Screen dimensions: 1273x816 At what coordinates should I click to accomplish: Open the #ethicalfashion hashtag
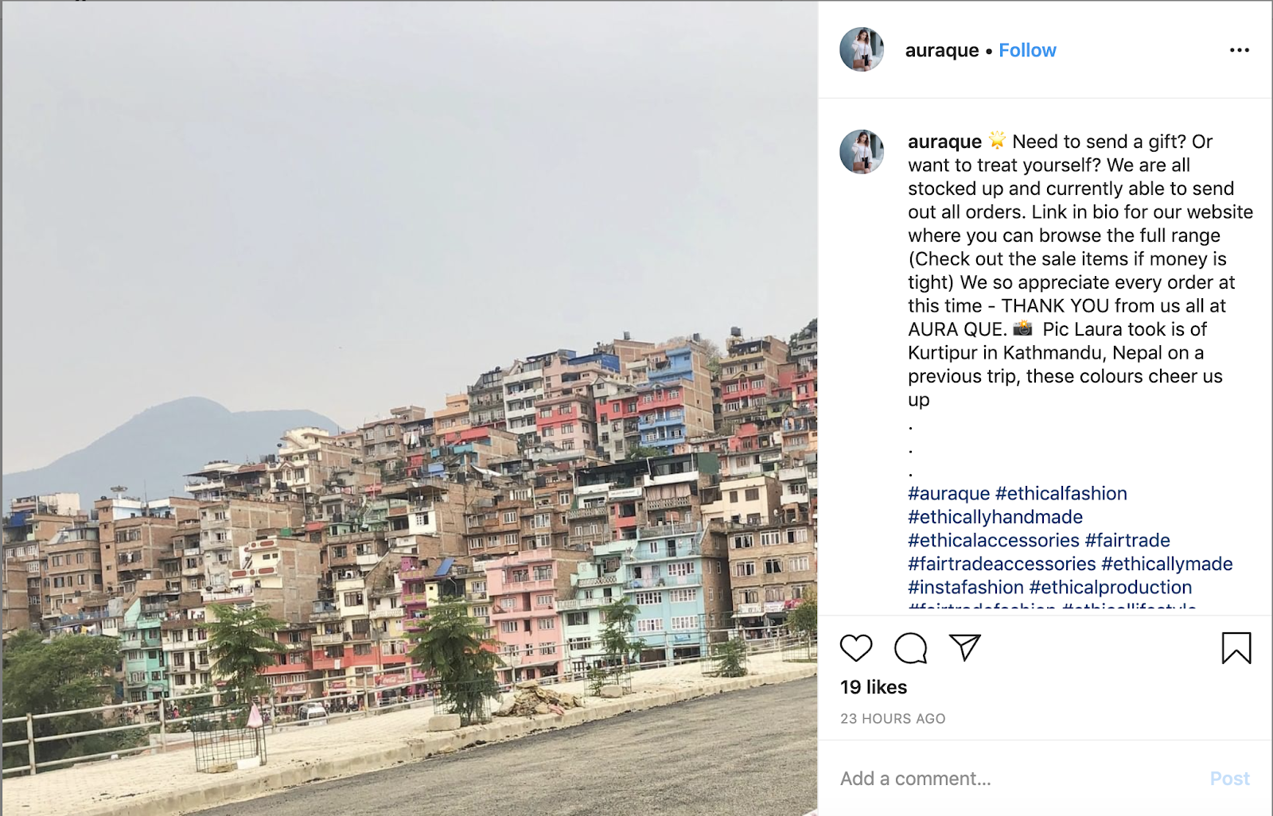pyautogui.click(x=1061, y=493)
